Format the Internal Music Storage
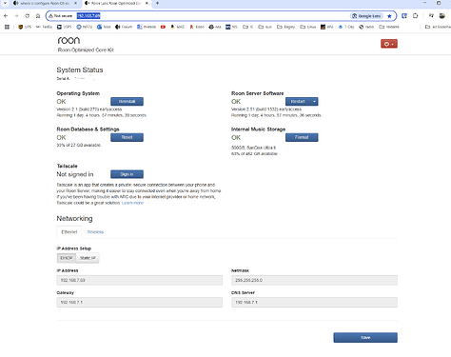The image size is (451, 357). point(302,137)
